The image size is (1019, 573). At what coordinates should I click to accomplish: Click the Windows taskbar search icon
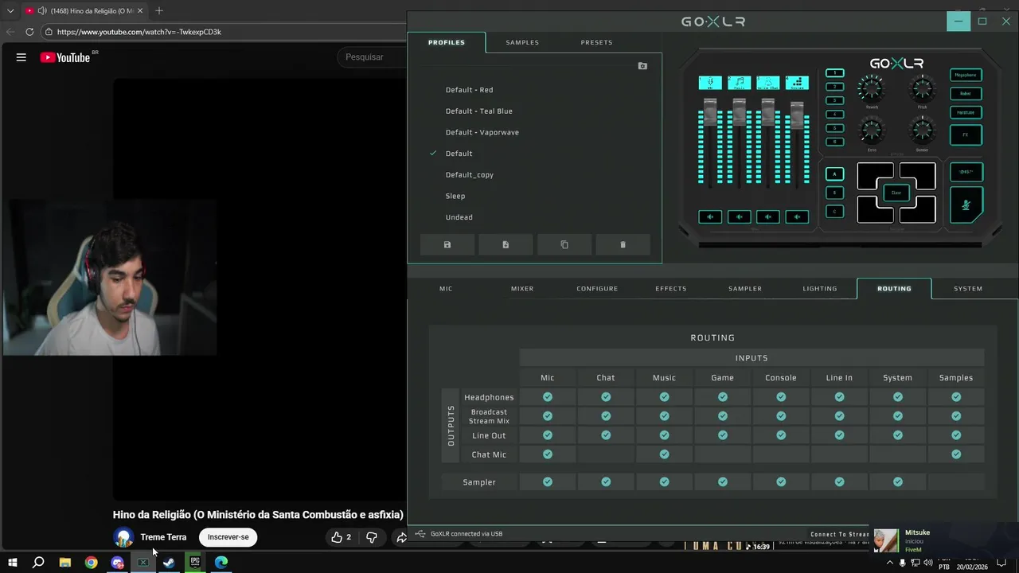coord(38,563)
